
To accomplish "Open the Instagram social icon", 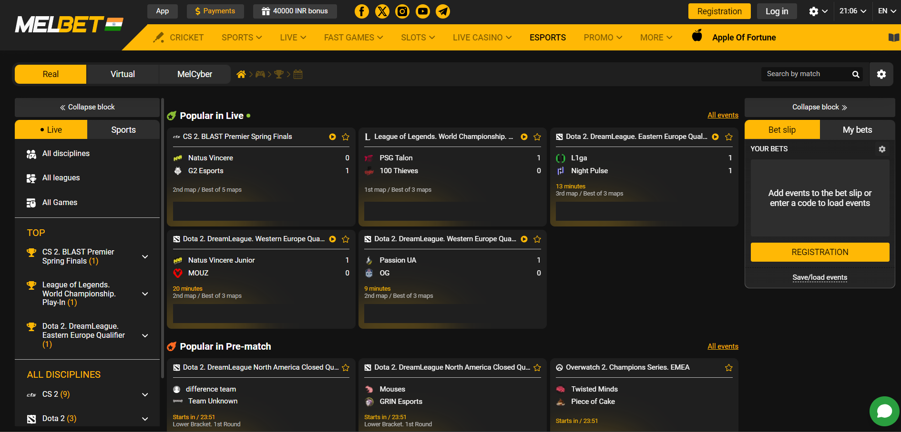I will click(402, 11).
